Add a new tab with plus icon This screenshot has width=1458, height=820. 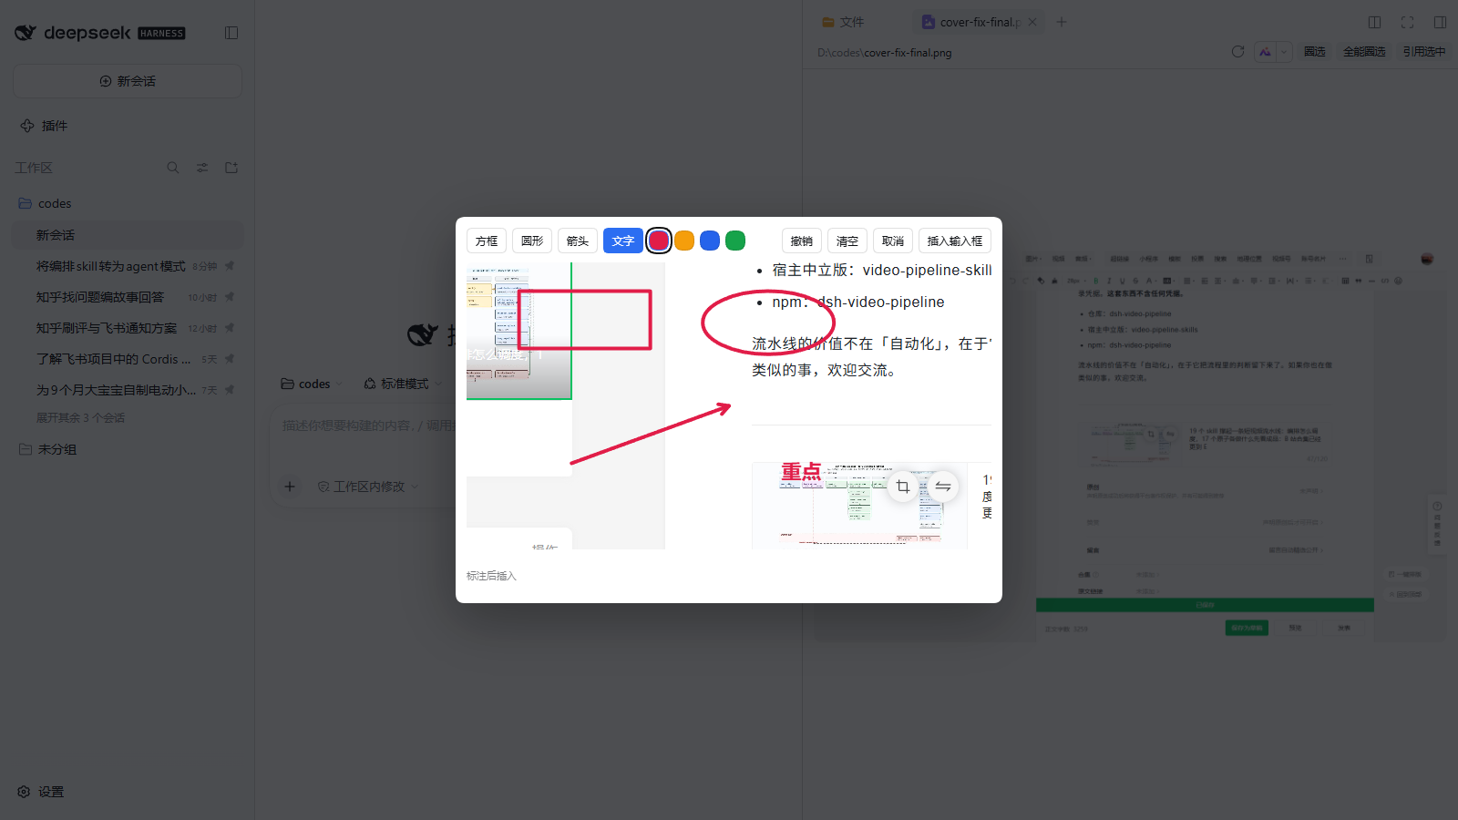1062,22
